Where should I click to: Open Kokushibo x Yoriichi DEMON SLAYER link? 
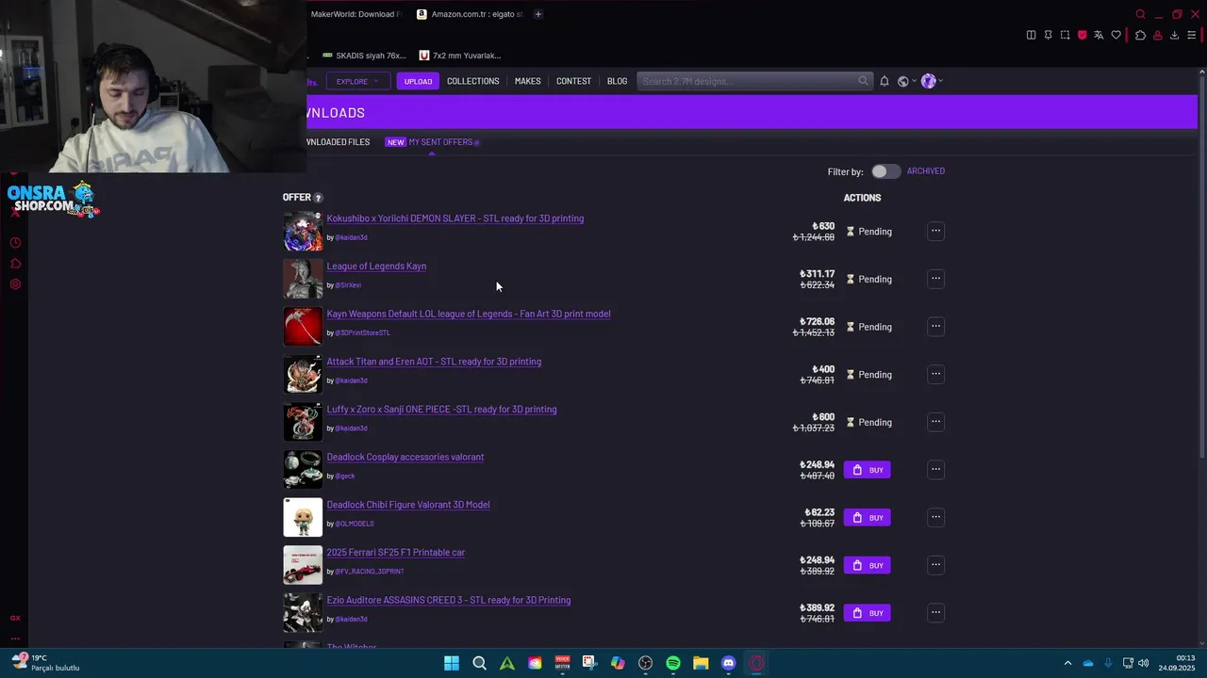click(455, 218)
